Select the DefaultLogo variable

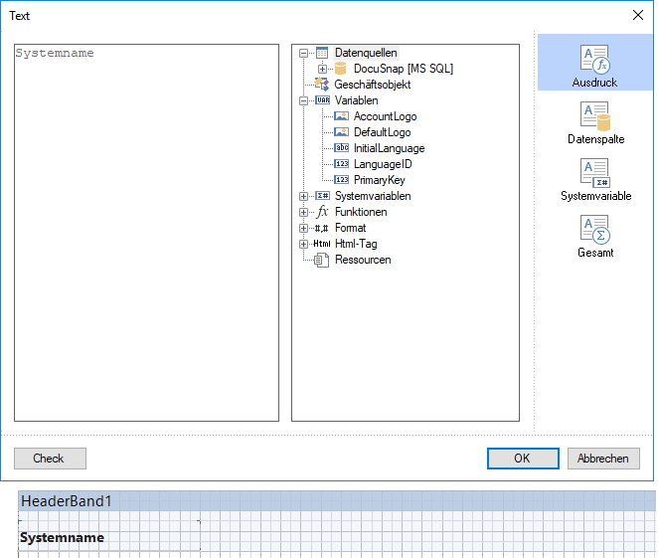pyautogui.click(x=383, y=132)
